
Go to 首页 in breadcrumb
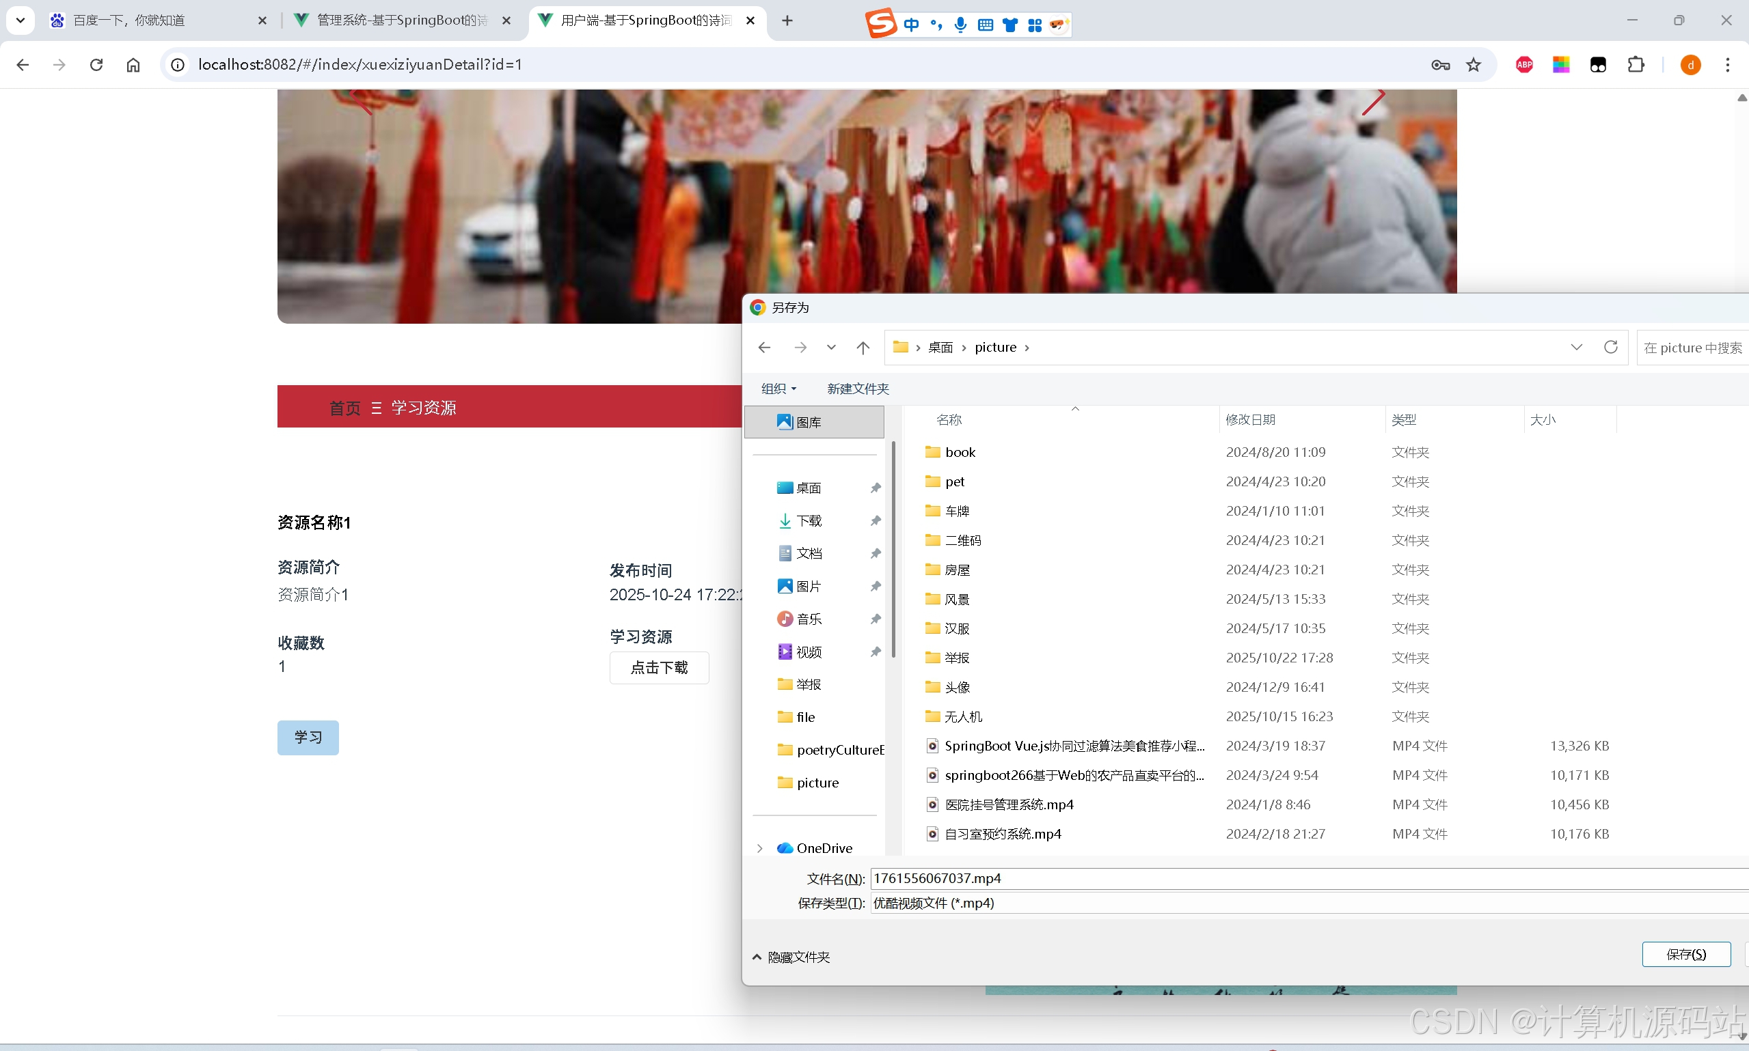(345, 408)
